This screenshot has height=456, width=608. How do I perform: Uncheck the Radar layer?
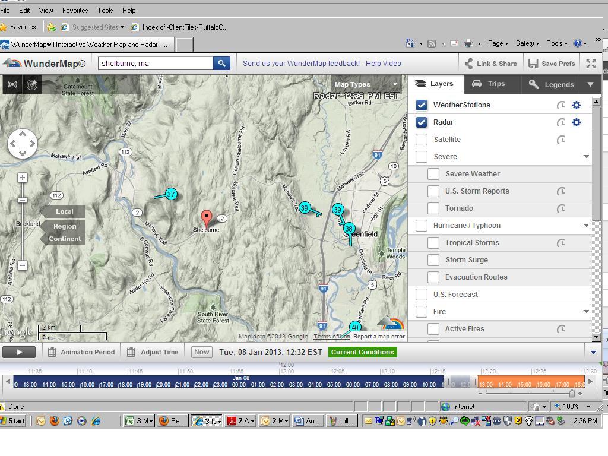pyautogui.click(x=422, y=122)
